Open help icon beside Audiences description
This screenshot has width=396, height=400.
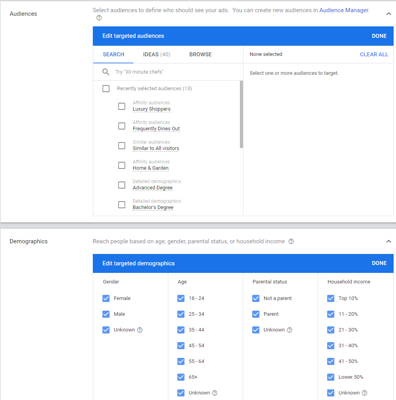tap(99, 18)
